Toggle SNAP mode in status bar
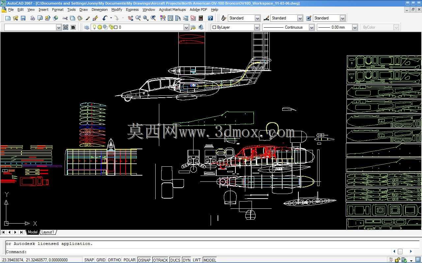This screenshot has width=422, height=263. [89, 260]
